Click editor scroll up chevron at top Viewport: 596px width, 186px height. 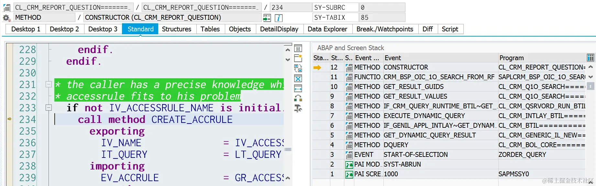tap(288, 50)
